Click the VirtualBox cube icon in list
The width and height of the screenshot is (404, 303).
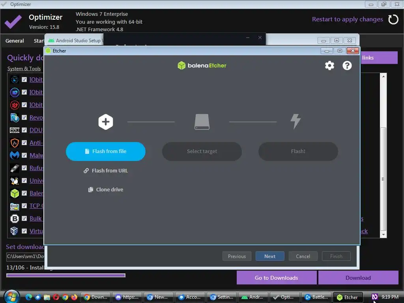click(15, 231)
